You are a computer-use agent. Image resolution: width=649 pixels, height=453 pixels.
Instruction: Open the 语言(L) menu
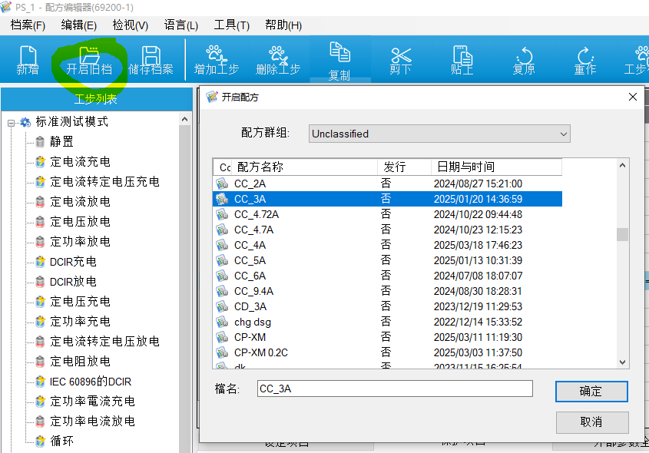(x=181, y=25)
